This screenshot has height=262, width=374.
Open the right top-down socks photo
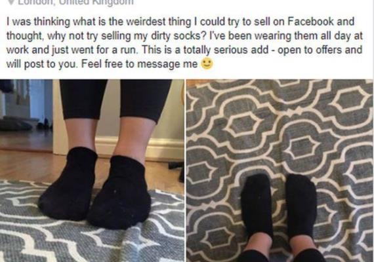(x=280, y=170)
